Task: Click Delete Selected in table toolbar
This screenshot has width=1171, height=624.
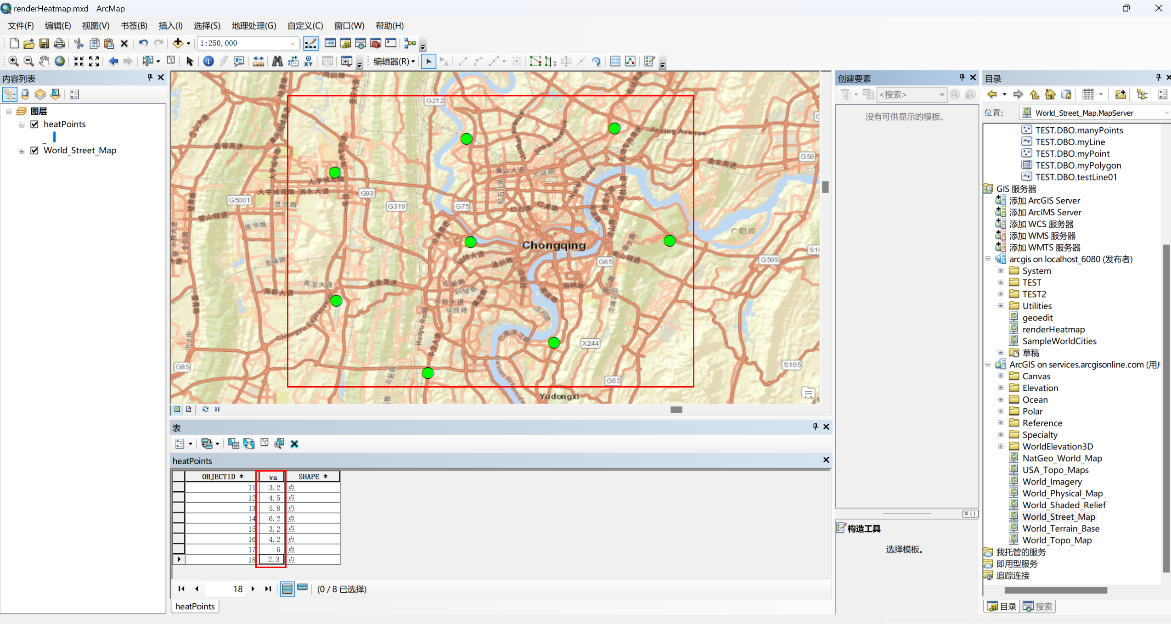Action: coord(294,444)
